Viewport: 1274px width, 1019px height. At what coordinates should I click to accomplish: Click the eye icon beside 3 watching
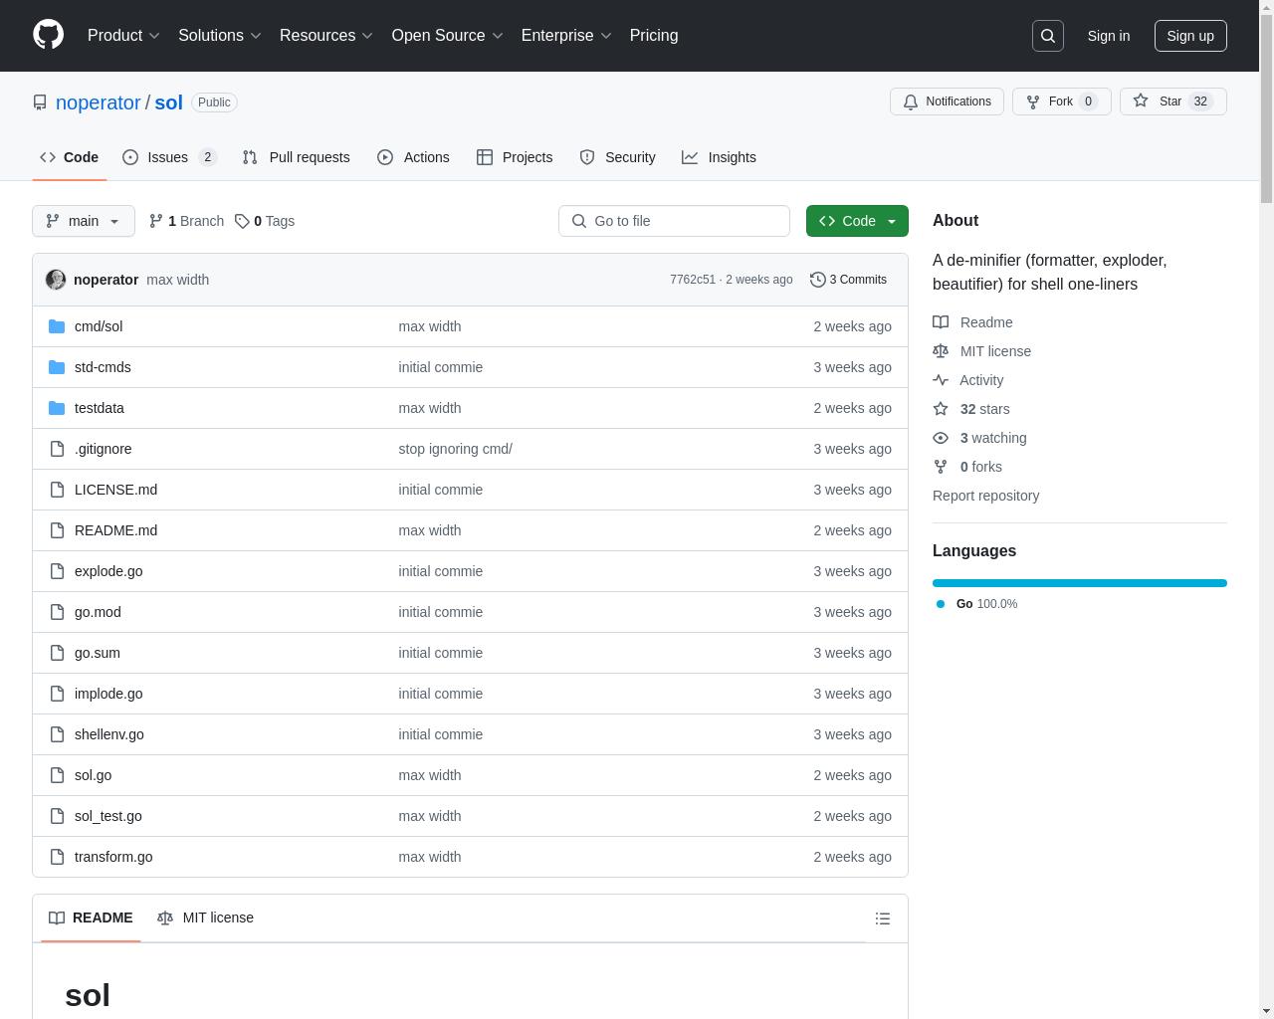coord(941,438)
